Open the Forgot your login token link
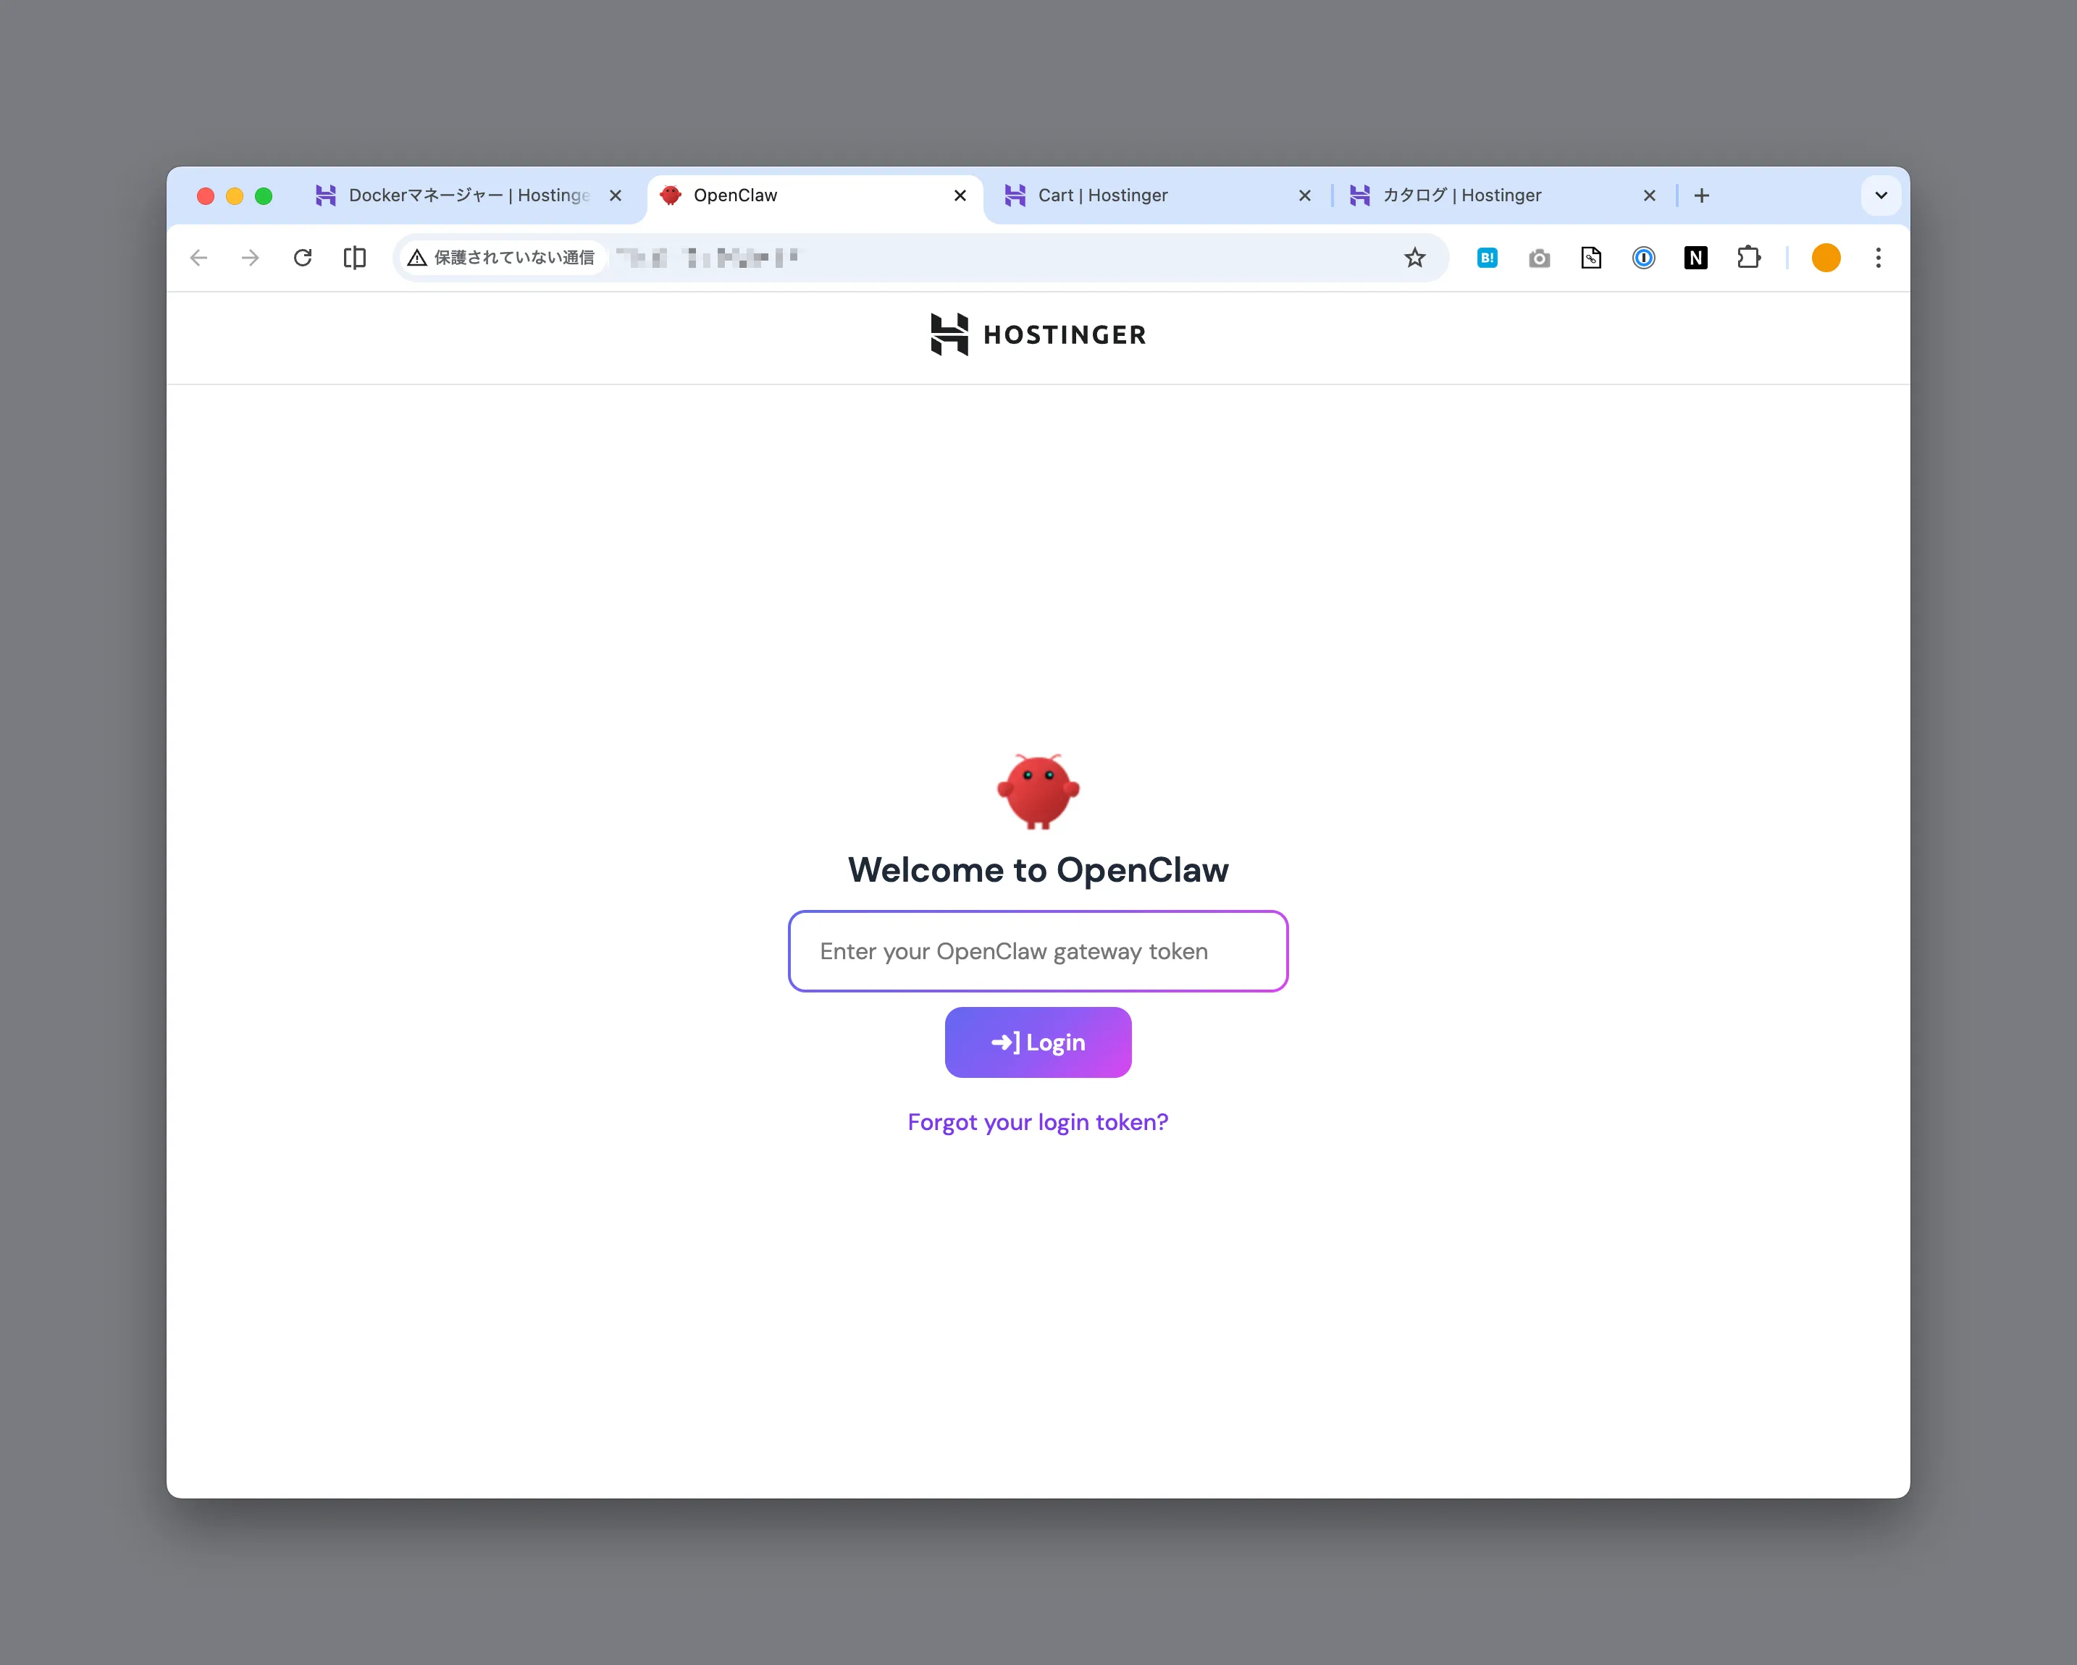Viewport: 2077px width, 1665px height. [x=1038, y=1122]
